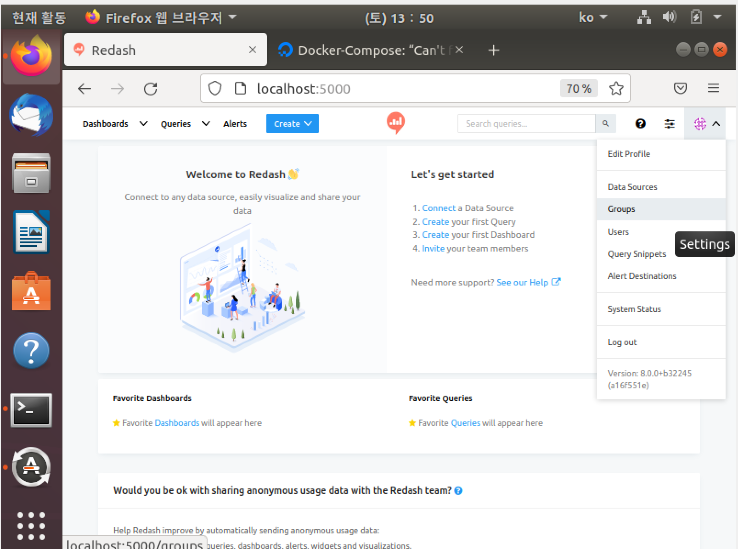Viewport: 738px width, 549px height.
Task: Click the search magnifier button
Action: point(606,123)
